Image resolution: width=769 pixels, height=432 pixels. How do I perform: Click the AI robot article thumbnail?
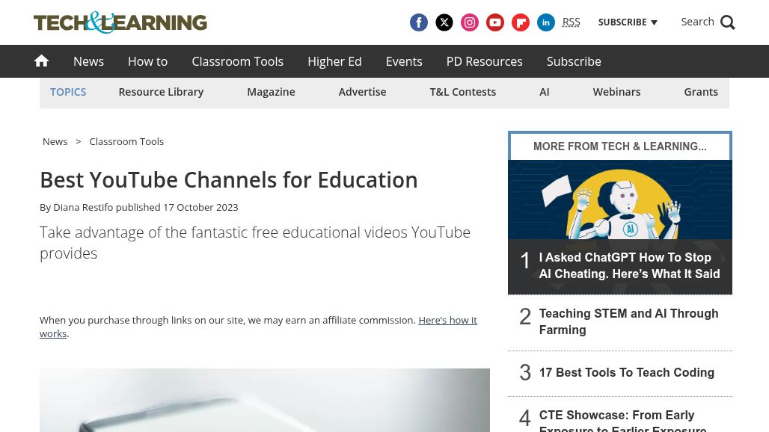pyautogui.click(x=620, y=200)
